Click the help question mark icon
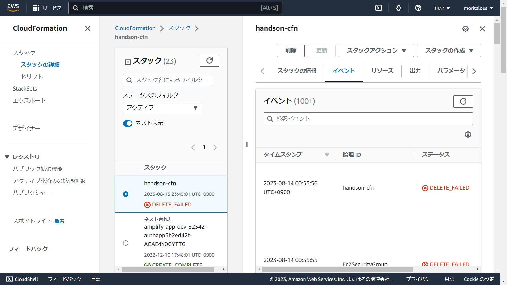The width and height of the screenshot is (507, 285). [x=418, y=8]
